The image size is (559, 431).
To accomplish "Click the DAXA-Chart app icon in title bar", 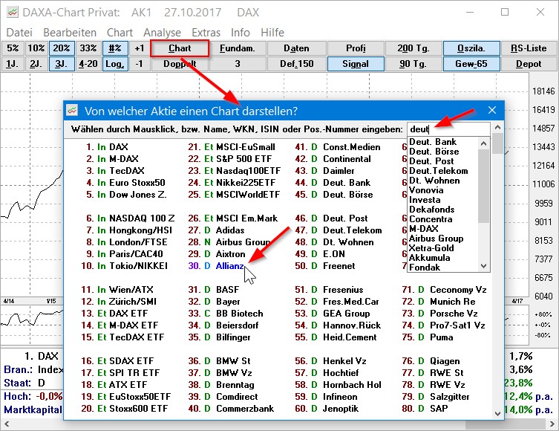I will (10, 13).
